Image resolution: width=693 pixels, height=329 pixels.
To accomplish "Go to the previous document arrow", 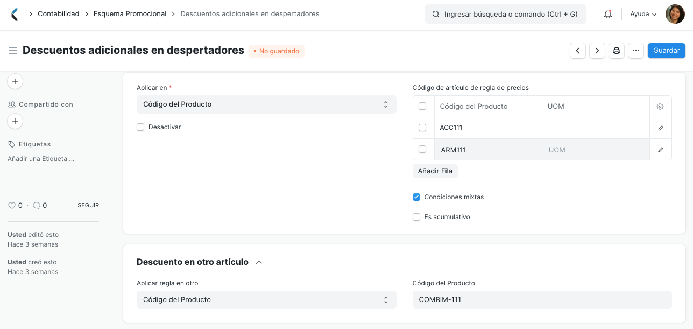I will tap(578, 51).
